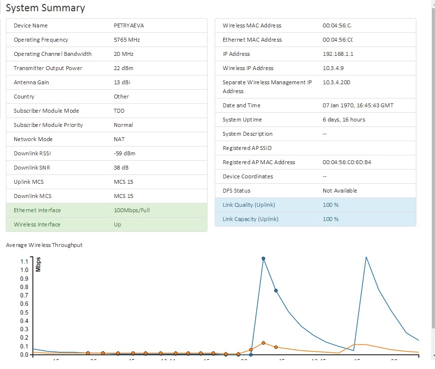The image size is (435, 369).
Task: Click the 'Average Wireless Throughput' chart title
Action: coord(44,245)
